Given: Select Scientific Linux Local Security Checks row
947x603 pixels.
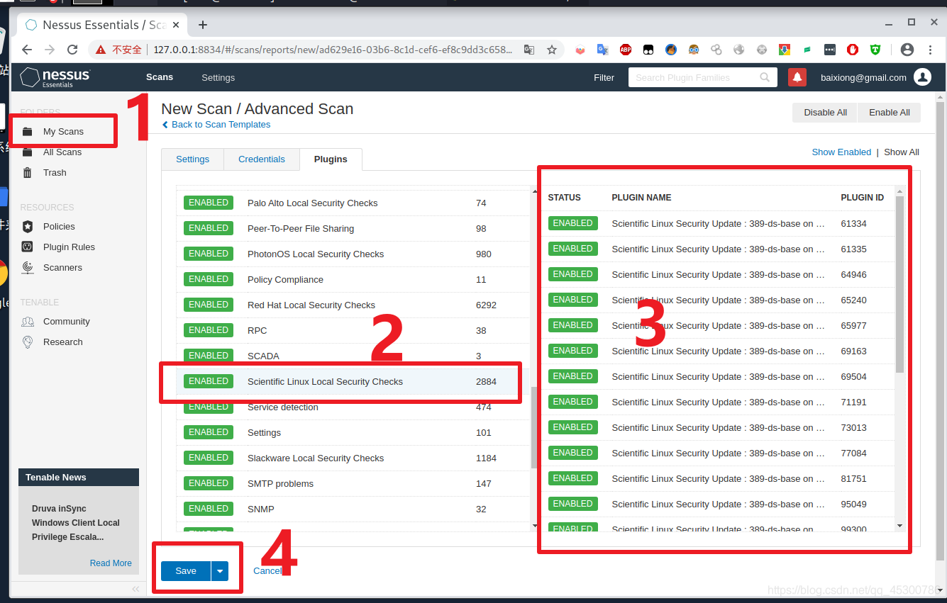Looking at the screenshot, I should point(353,381).
